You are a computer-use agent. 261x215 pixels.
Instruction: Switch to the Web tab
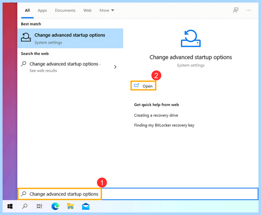coord(87,10)
